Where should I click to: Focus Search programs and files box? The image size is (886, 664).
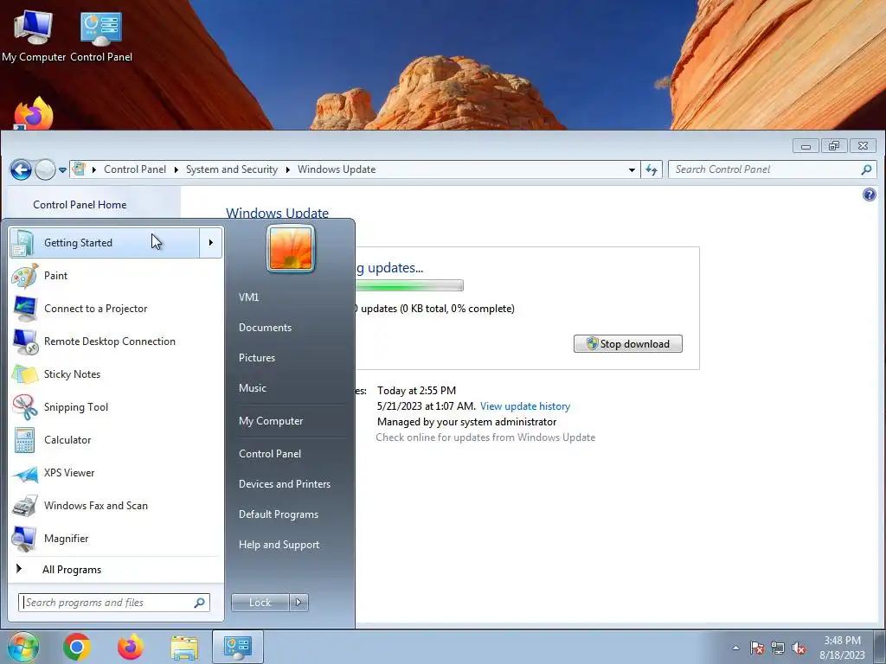[114, 603]
